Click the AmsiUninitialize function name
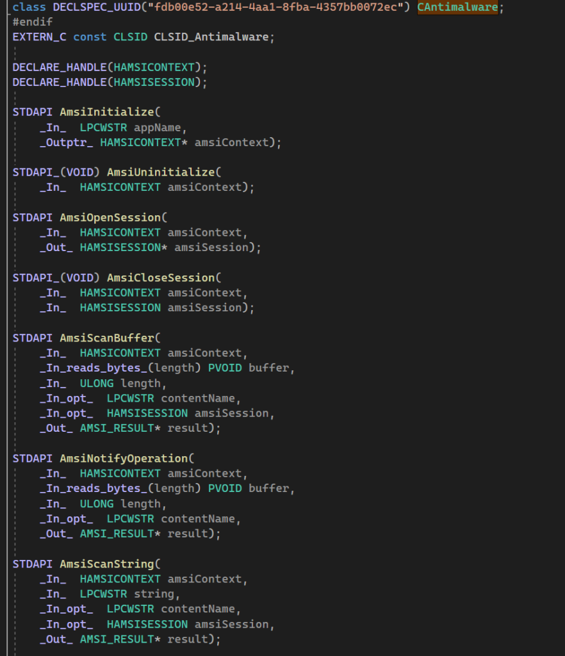This screenshot has height=656, width=565. click(x=161, y=172)
